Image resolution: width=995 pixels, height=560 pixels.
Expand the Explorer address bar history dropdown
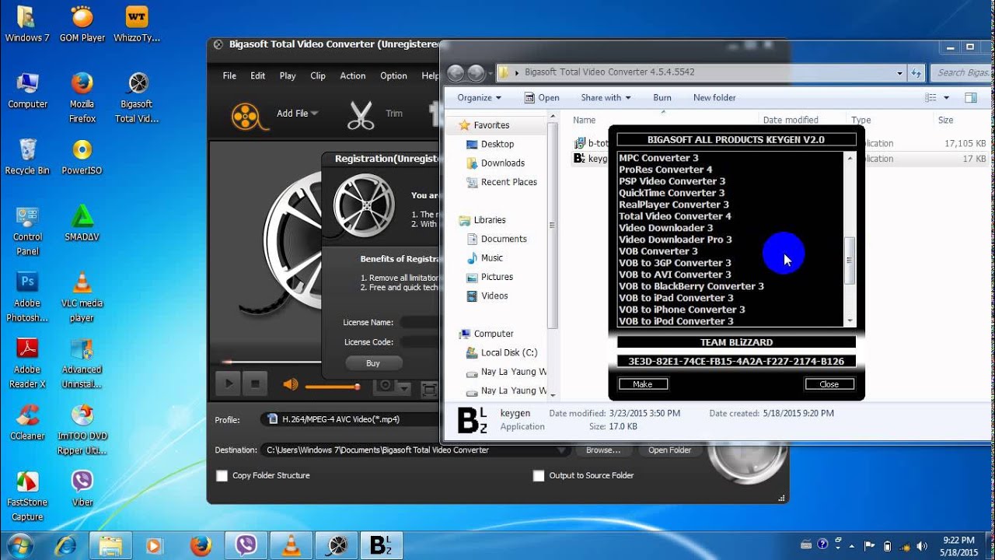(x=900, y=72)
